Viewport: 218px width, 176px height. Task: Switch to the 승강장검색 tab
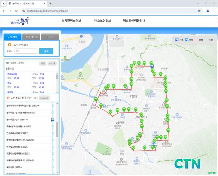pyautogui.click(x=31, y=37)
